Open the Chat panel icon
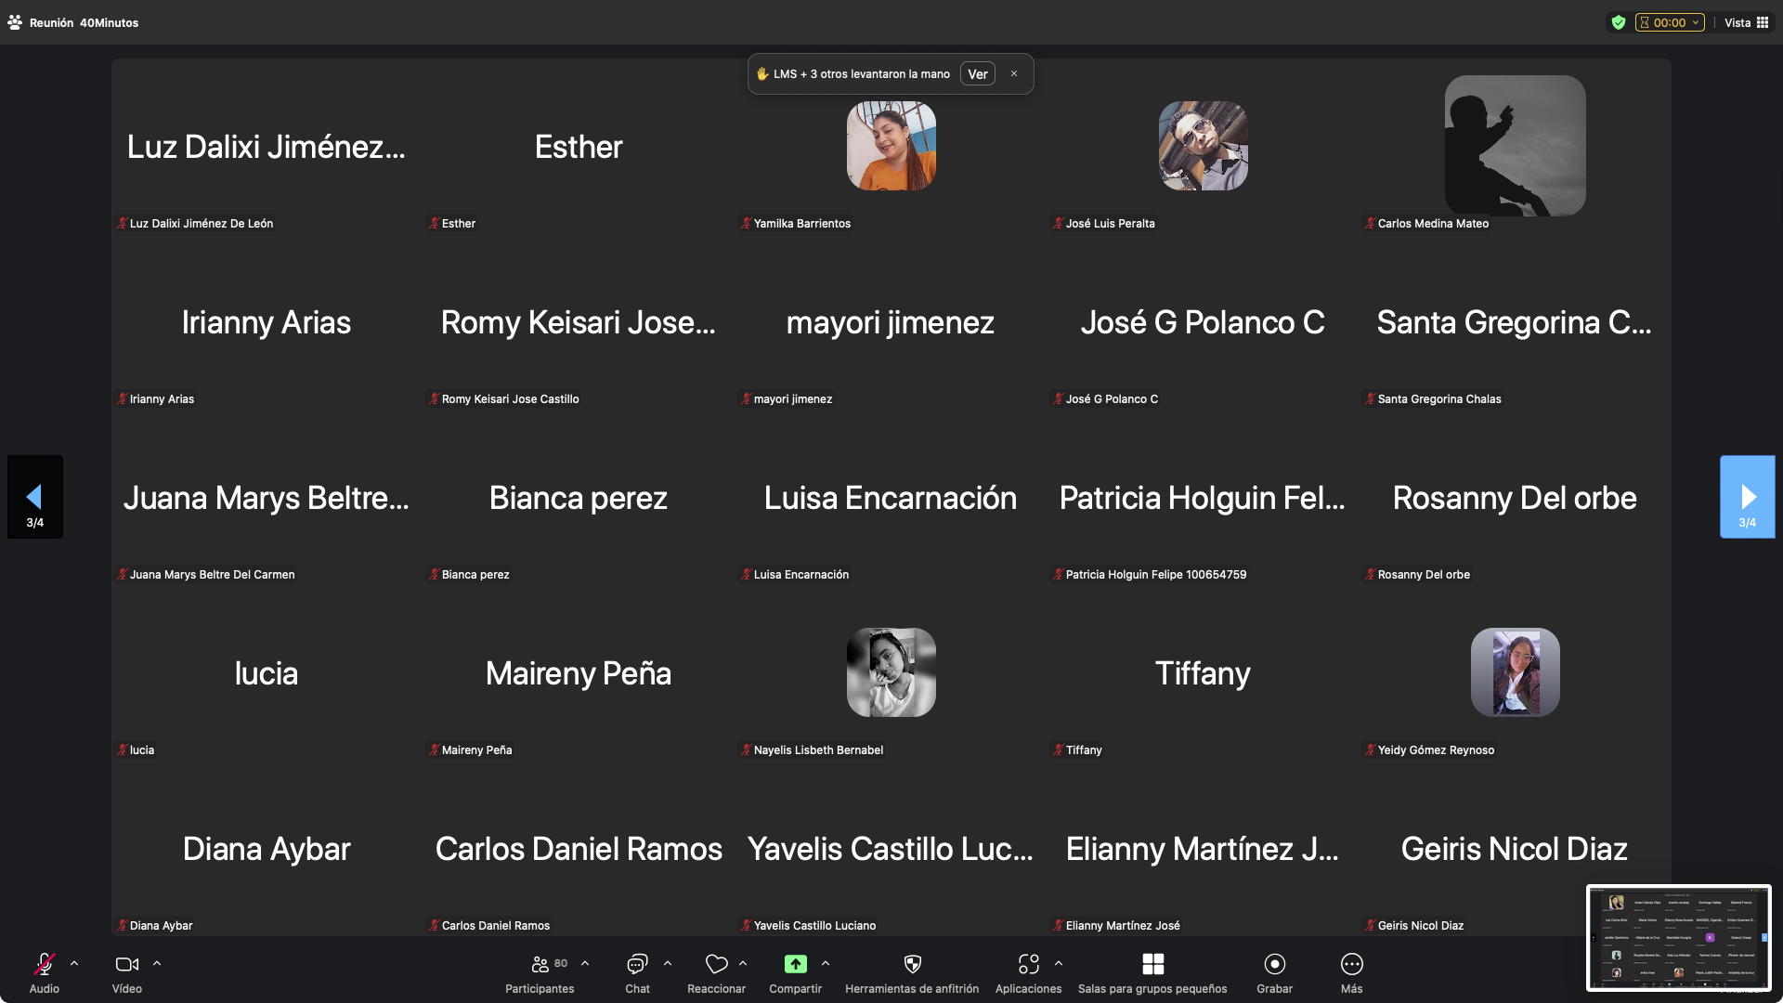The width and height of the screenshot is (1783, 1003). point(637,964)
